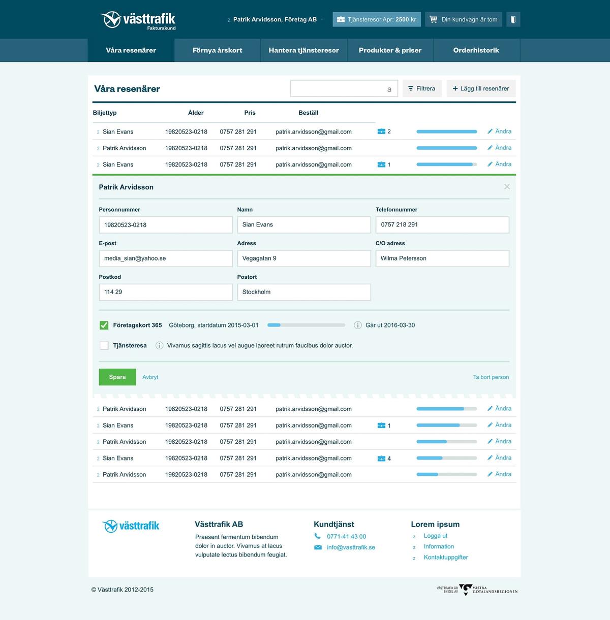This screenshot has width=610, height=620.
Task: Close the Patrik Arvidsson edit panel with X
Action: pos(507,187)
